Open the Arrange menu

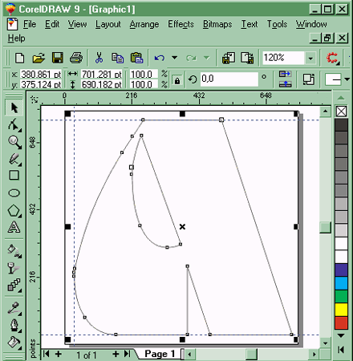point(144,24)
